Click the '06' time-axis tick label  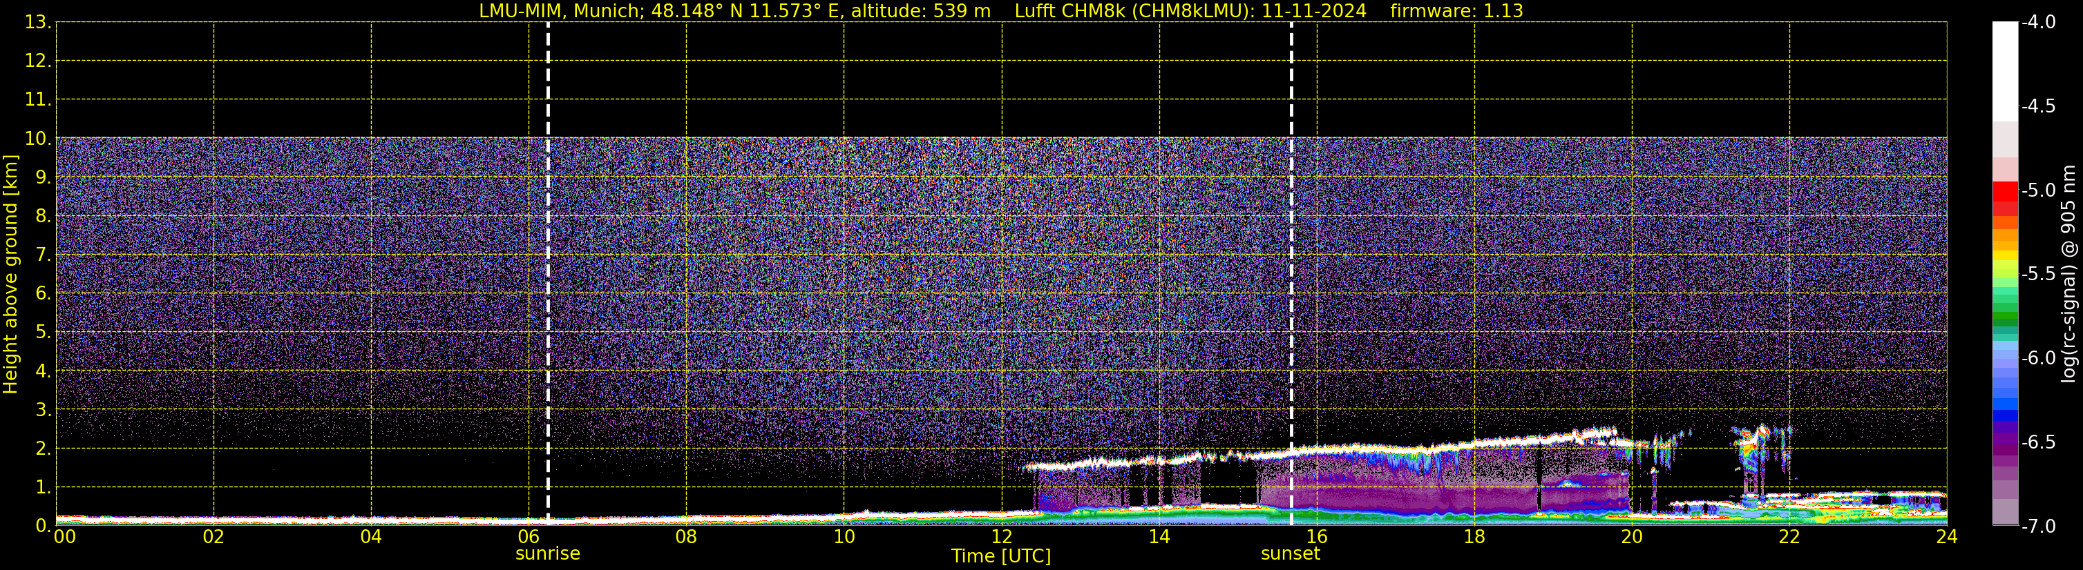(529, 537)
